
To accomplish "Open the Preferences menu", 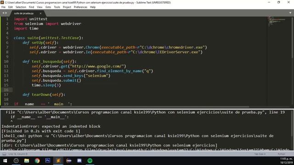I will [80, 7].
